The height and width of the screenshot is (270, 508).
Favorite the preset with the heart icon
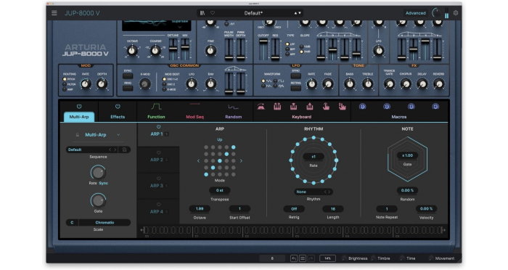[213, 13]
